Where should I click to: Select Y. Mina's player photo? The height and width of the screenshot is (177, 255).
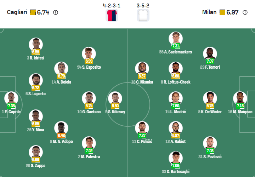point(36,116)
